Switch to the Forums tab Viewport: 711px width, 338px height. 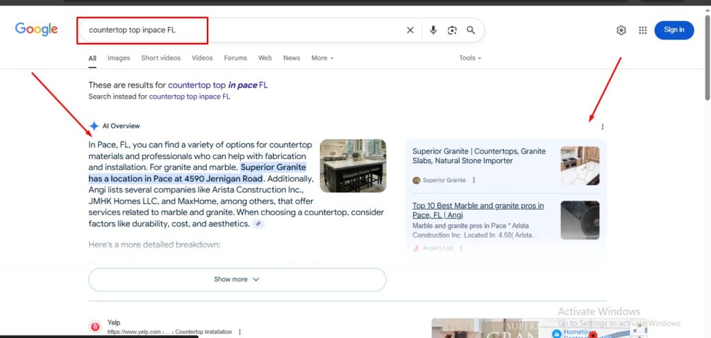pyautogui.click(x=235, y=58)
